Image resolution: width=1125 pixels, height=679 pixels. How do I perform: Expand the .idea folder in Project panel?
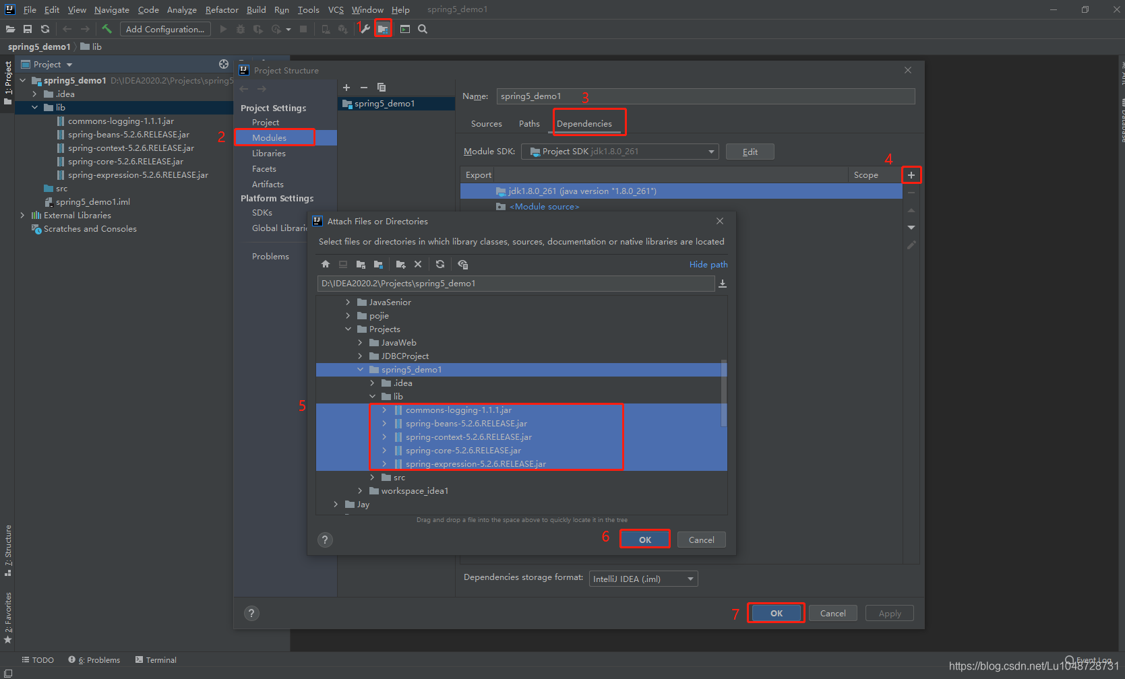[x=34, y=94]
